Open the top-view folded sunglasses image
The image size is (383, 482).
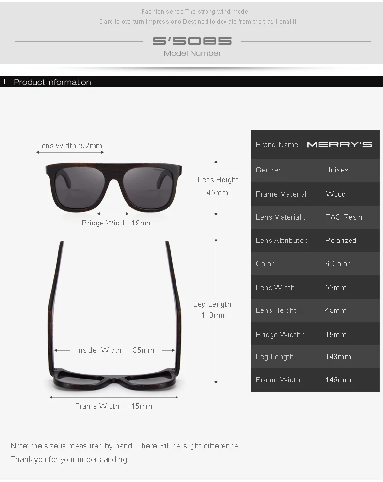[x=114, y=316]
